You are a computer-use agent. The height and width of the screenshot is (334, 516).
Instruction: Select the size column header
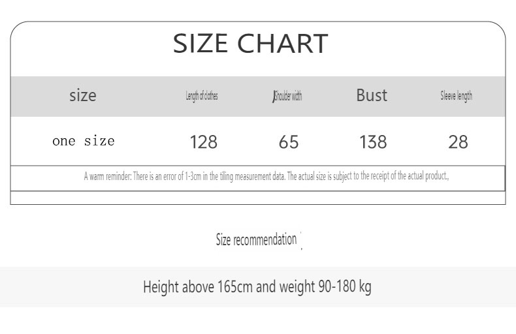pos(83,95)
